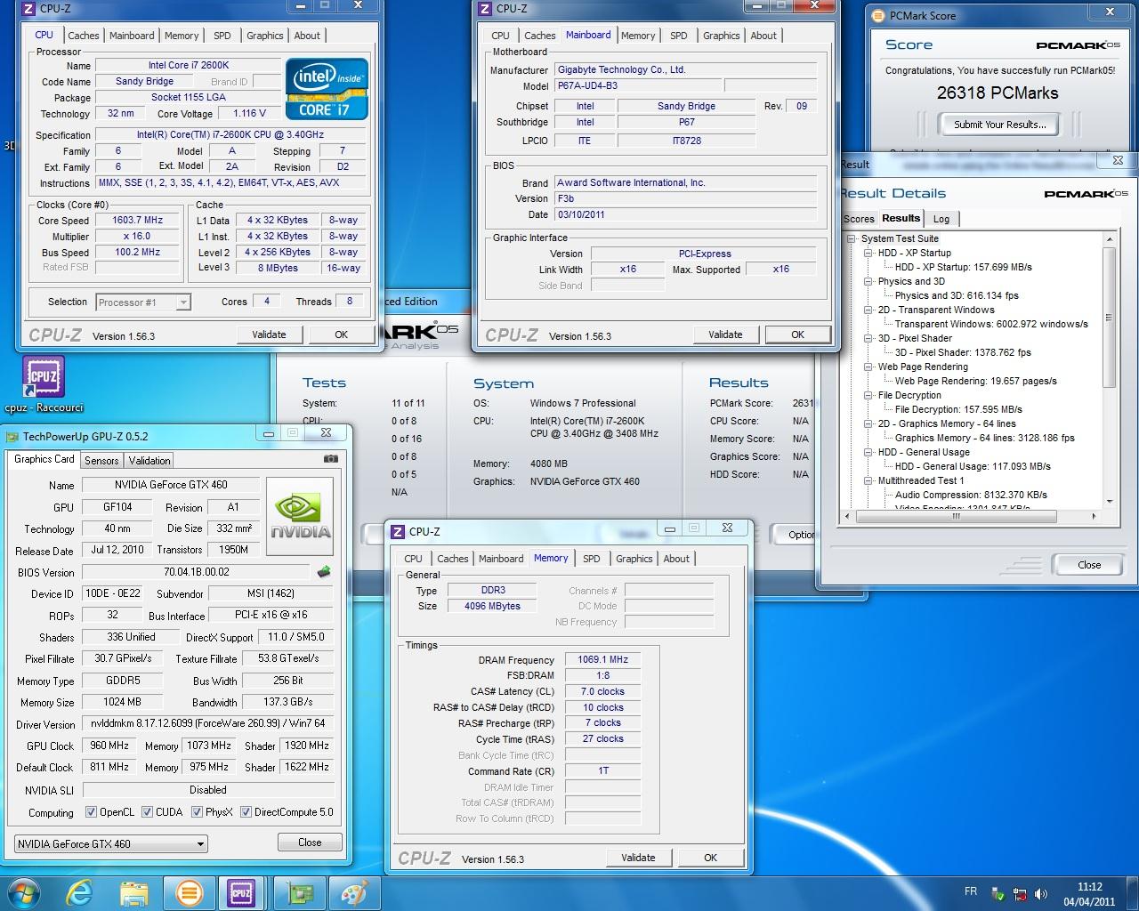This screenshot has height=911, width=1139.
Task: Click GPU-Z camera screenshot icon
Action: [x=330, y=459]
